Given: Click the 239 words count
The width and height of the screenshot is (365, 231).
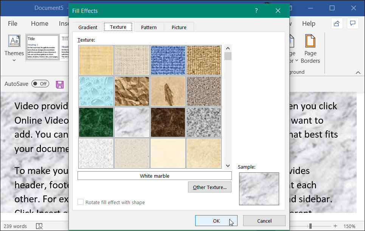Looking at the screenshot, I should (15, 226).
